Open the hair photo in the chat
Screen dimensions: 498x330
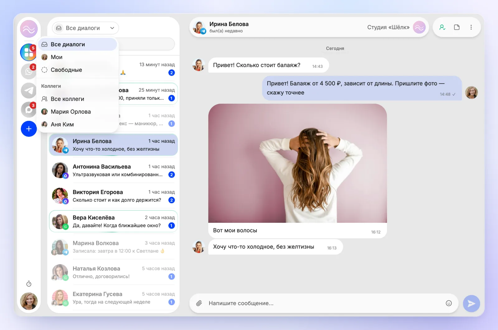click(x=298, y=163)
